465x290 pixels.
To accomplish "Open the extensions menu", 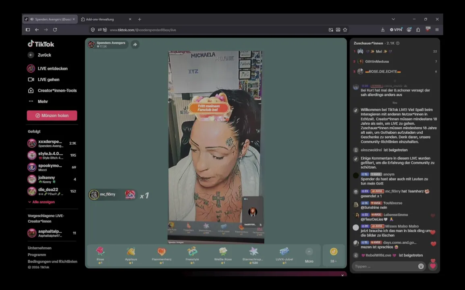I will tap(418, 30).
